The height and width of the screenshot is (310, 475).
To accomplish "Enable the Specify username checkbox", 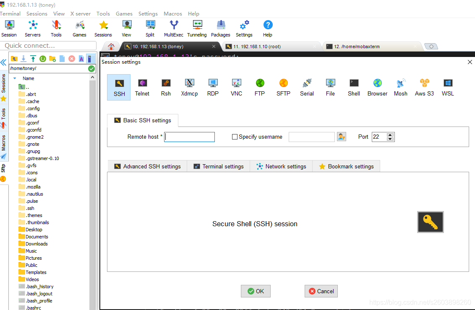I will tap(235, 137).
